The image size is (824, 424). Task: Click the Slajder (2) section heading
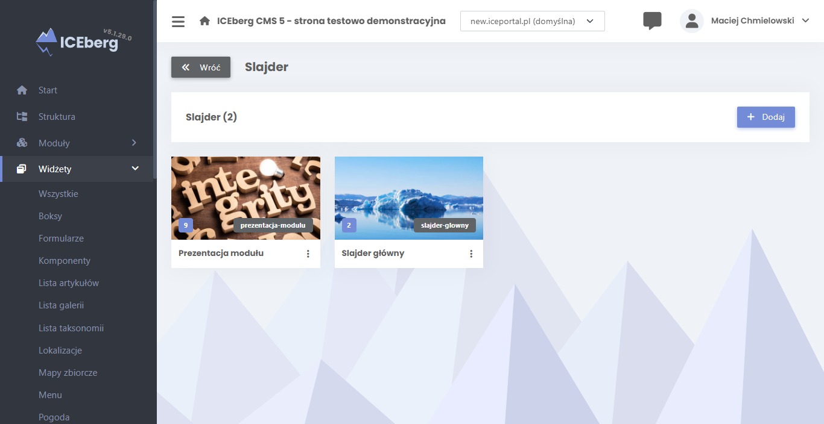(x=211, y=117)
